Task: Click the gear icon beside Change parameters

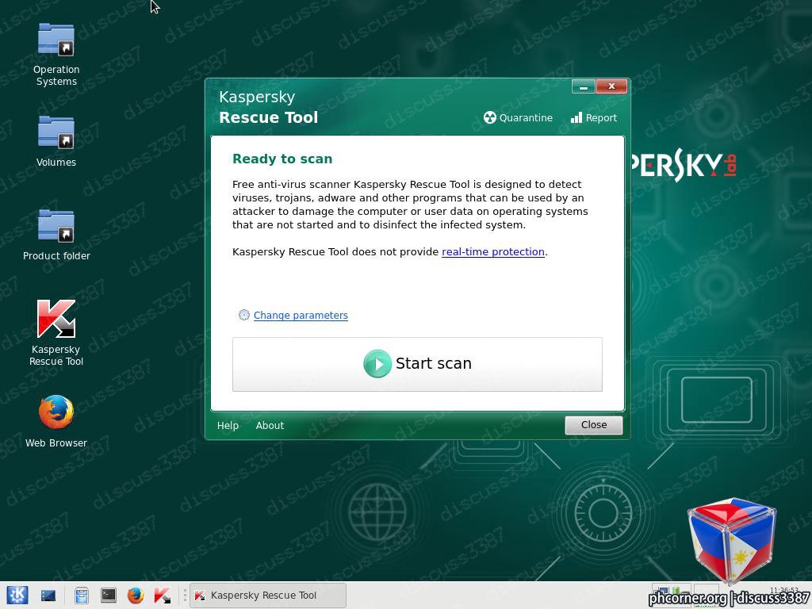Action: [244, 315]
